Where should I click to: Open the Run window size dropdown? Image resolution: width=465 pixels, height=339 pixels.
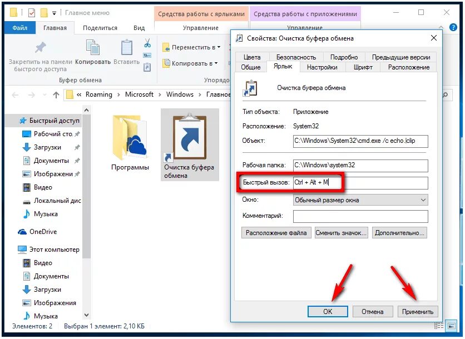click(x=360, y=200)
